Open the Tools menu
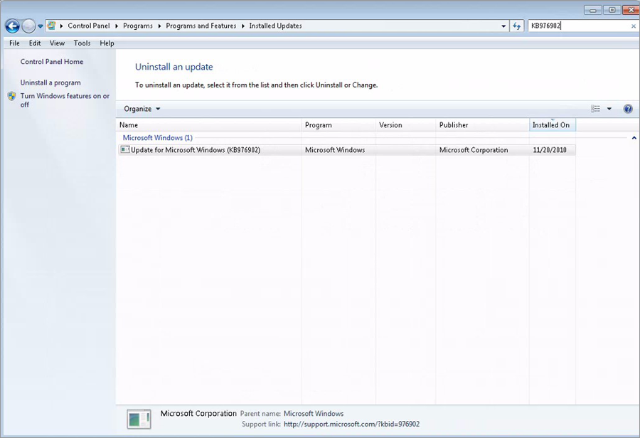 pos(82,43)
